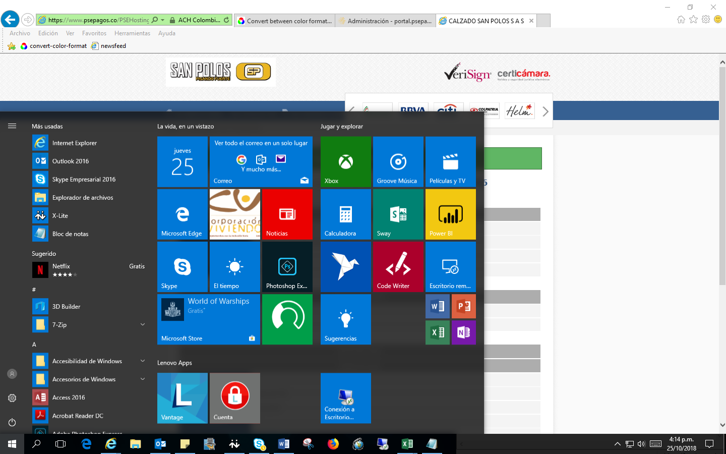This screenshot has width=726, height=454.
Task: Open the Herramientas menu
Action: (132, 33)
